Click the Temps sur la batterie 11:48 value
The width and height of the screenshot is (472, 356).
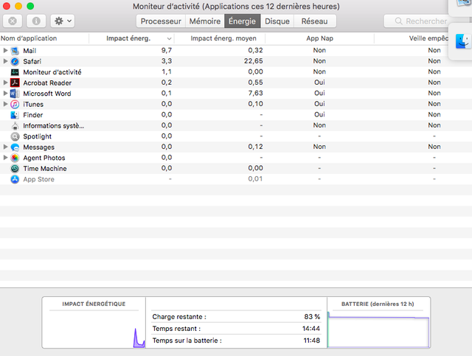point(311,341)
